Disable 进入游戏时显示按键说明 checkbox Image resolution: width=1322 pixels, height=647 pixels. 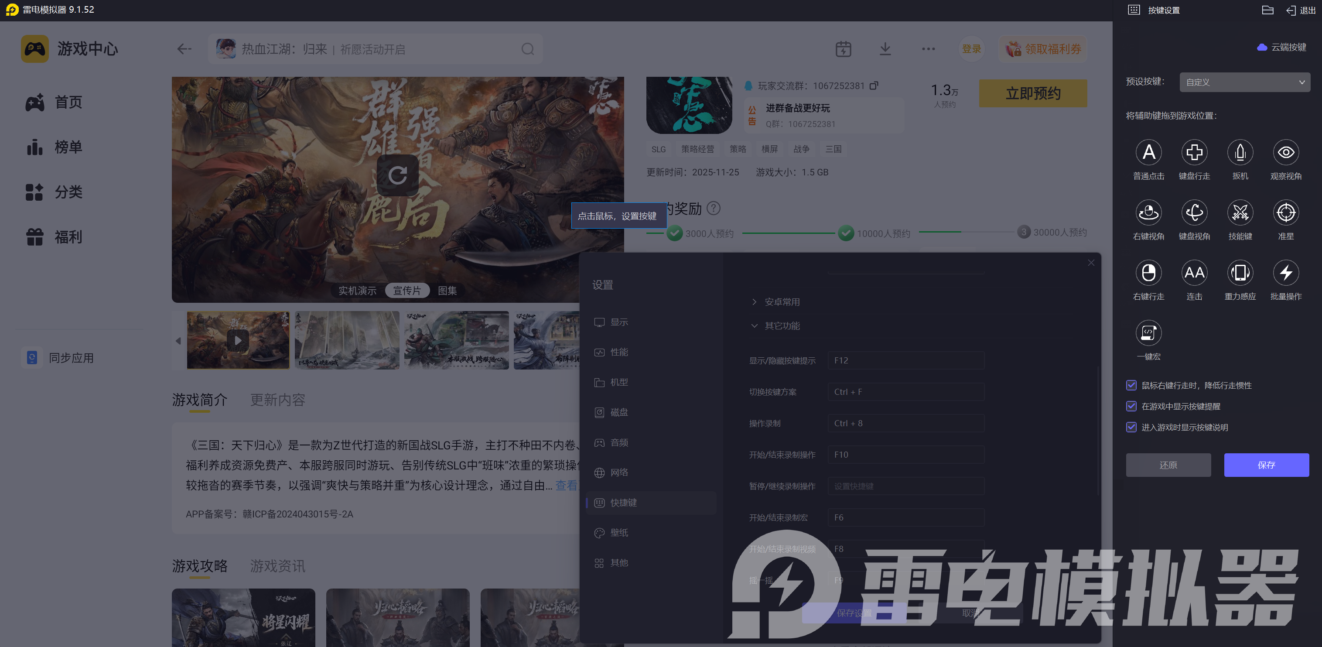click(x=1131, y=427)
